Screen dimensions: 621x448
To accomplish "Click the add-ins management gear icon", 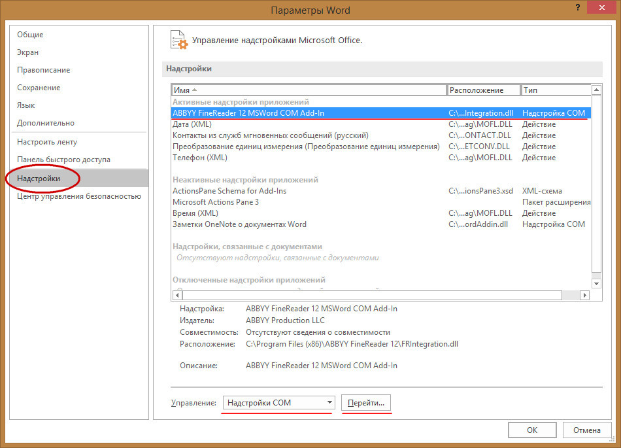I will pos(179,40).
